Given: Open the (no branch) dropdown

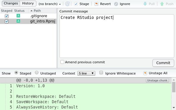Looking at the screenshot, I should pos(49,4).
